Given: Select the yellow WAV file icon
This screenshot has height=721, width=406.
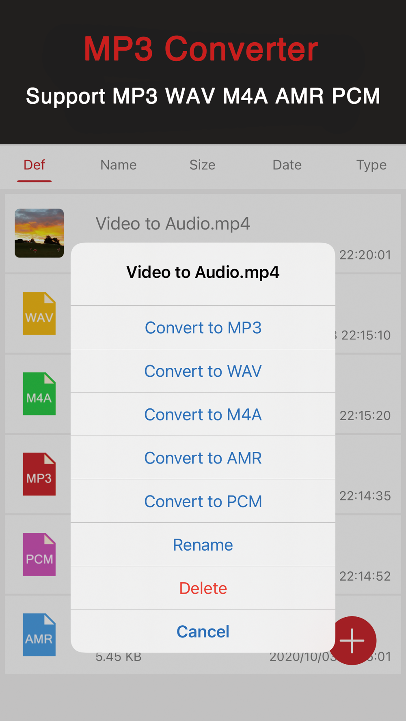Looking at the screenshot, I should (x=39, y=313).
